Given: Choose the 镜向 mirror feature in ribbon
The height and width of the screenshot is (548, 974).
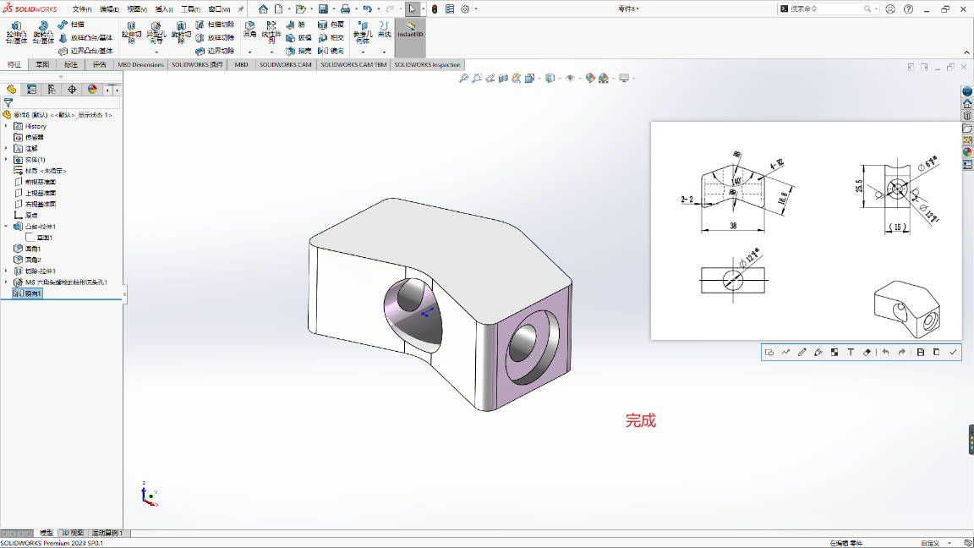Looking at the screenshot, I should pos(331,51).
